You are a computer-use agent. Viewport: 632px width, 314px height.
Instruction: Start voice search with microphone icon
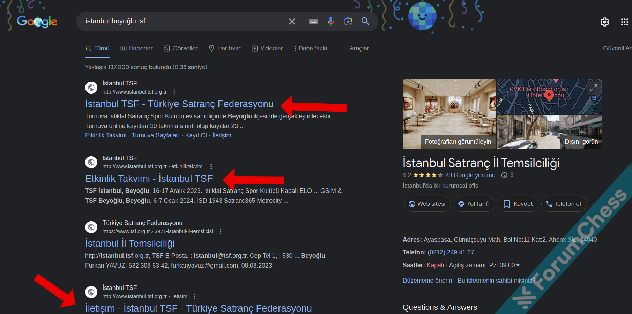(330, 21)
